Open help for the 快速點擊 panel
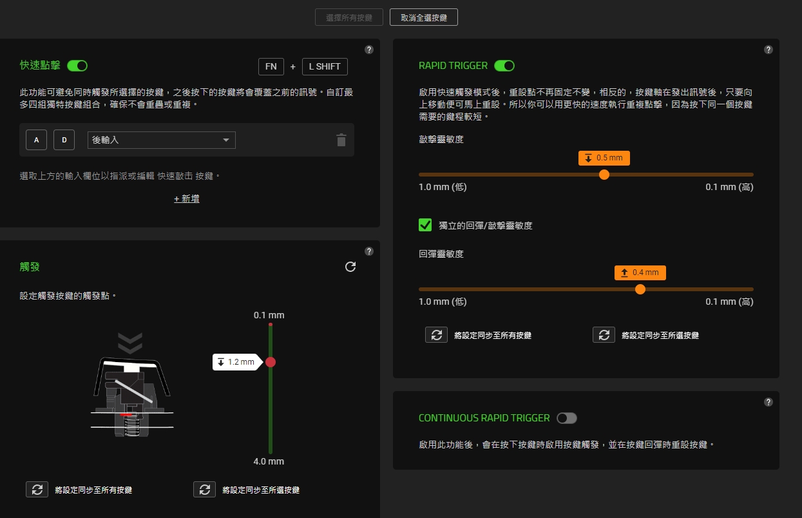802x518 pixels. [x=368, y=49]
